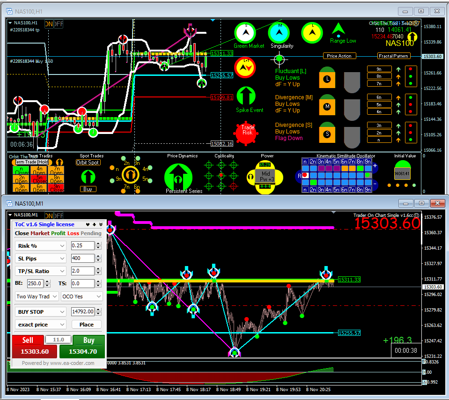449x400 pixels.
Task: Select the Price Action tab label
Action: coord(339,56)
